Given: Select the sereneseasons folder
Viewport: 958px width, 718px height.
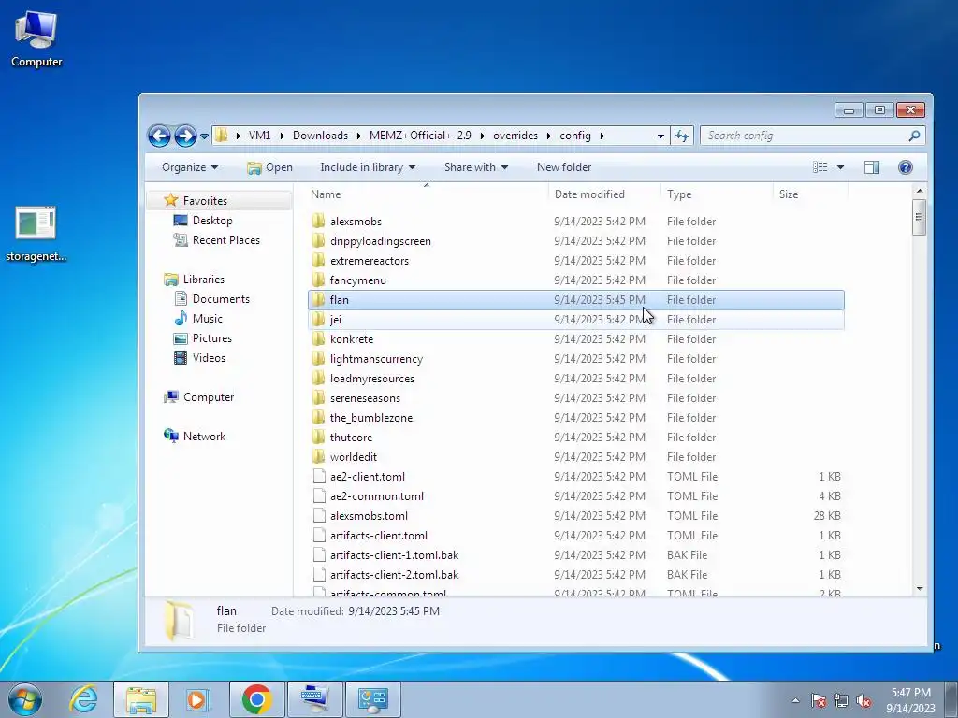Looking at the screenshot, I should [576, 398].
